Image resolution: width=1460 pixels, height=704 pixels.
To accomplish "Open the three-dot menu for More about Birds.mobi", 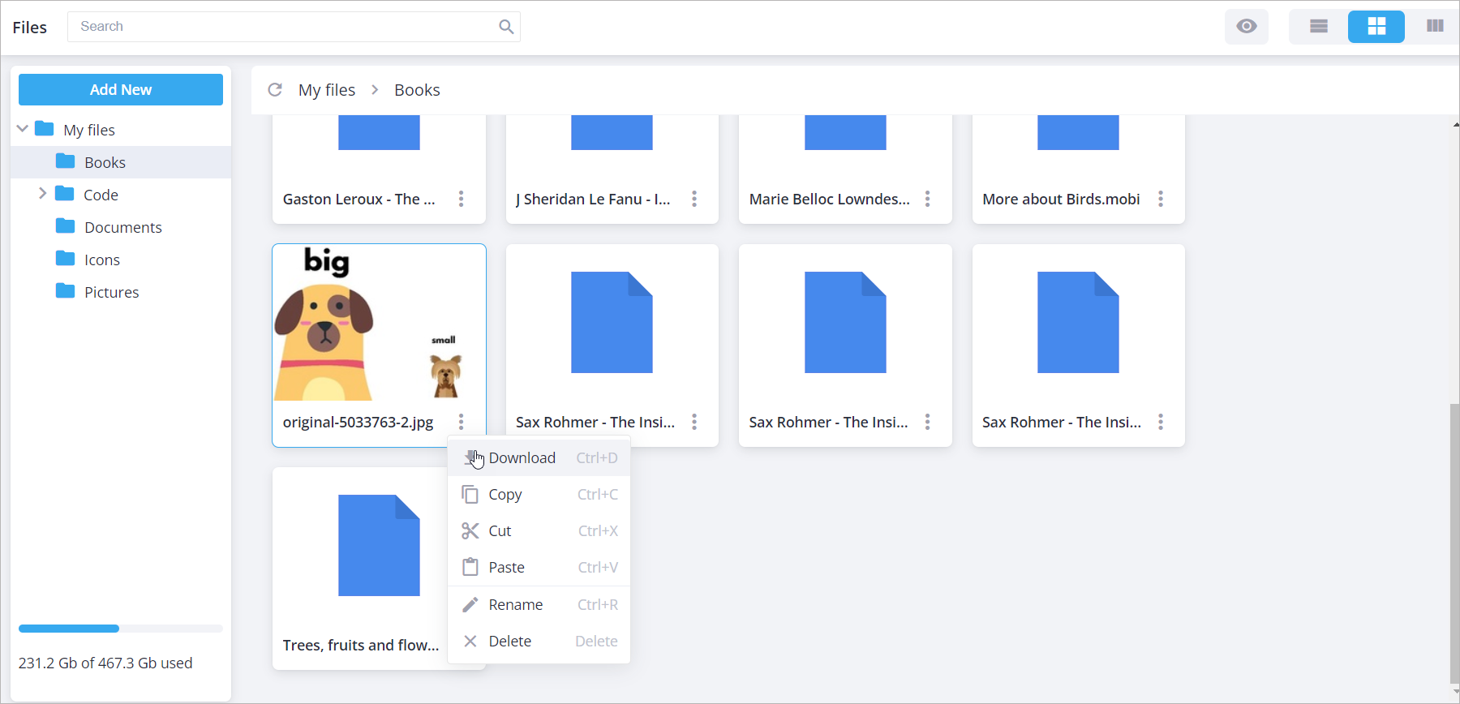I will pyautogui.click(x=1161, y=199).
